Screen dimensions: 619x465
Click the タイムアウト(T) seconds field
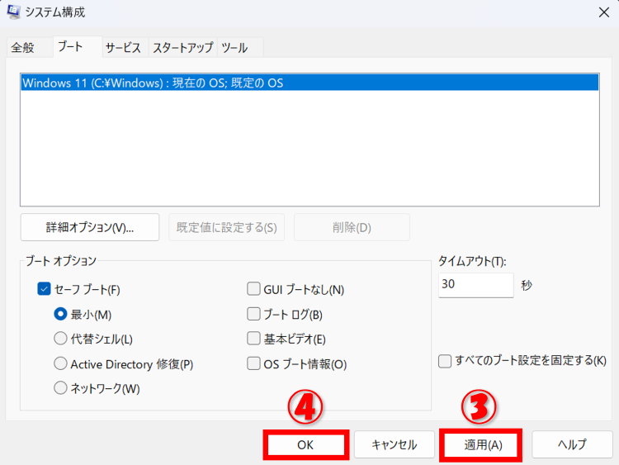pyautogui.click(x=475, y=285)
